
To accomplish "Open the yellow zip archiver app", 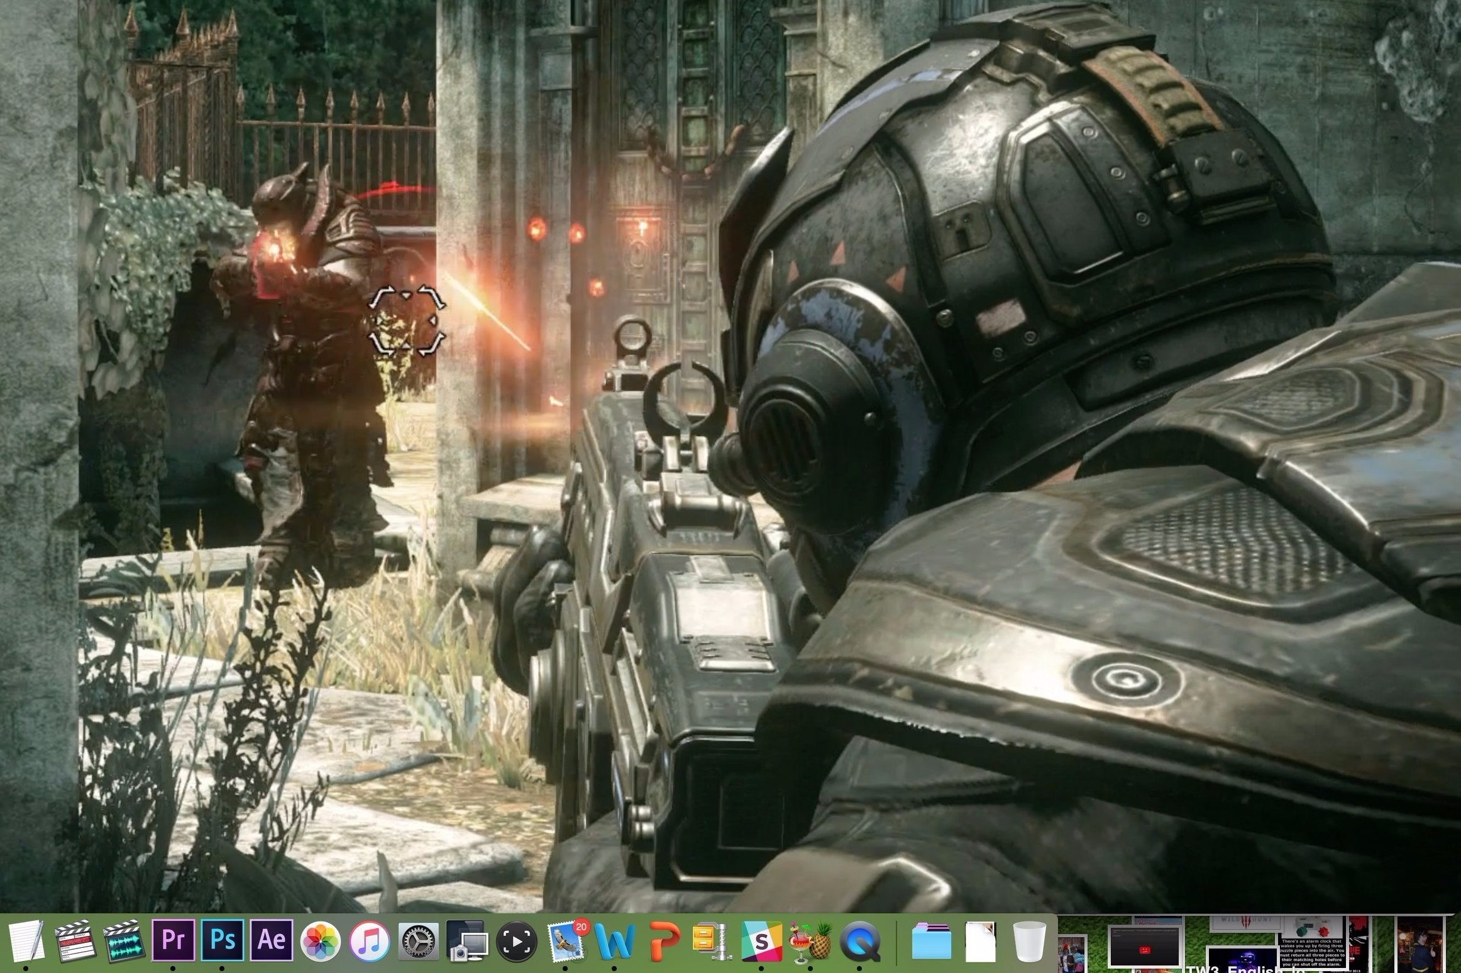I will pyautogui.click(x=712, y=940).
